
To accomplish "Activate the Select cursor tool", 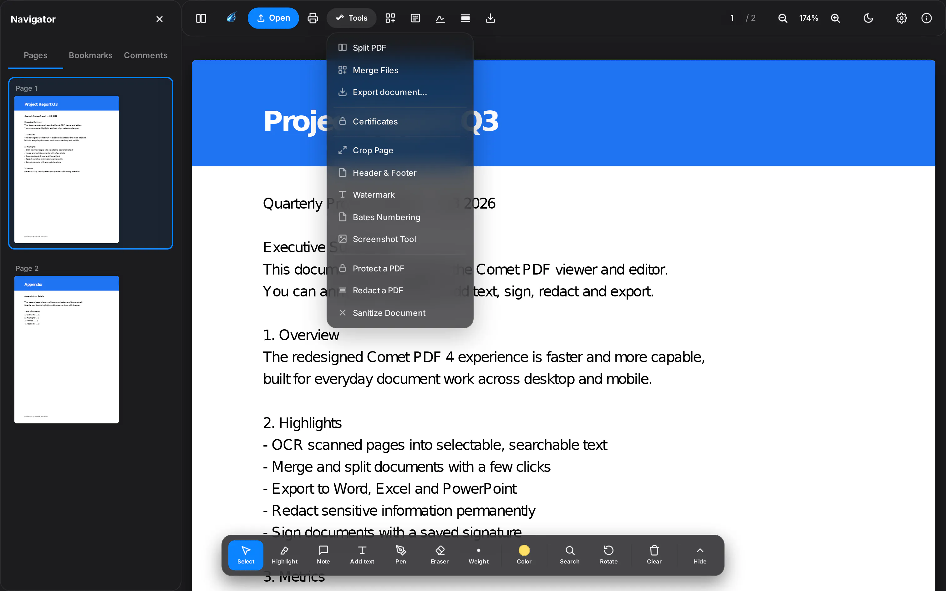I will pos(246,555).
